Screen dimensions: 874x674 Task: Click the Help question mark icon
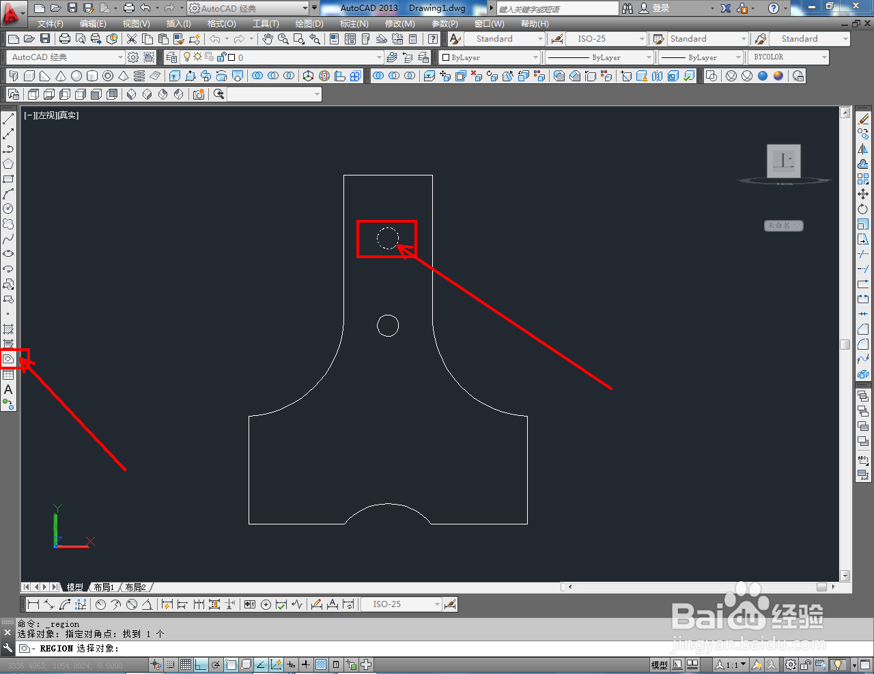click(773, 8)
